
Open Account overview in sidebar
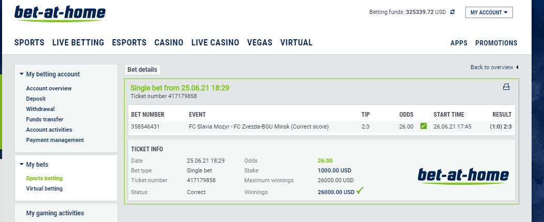[49, 88]
